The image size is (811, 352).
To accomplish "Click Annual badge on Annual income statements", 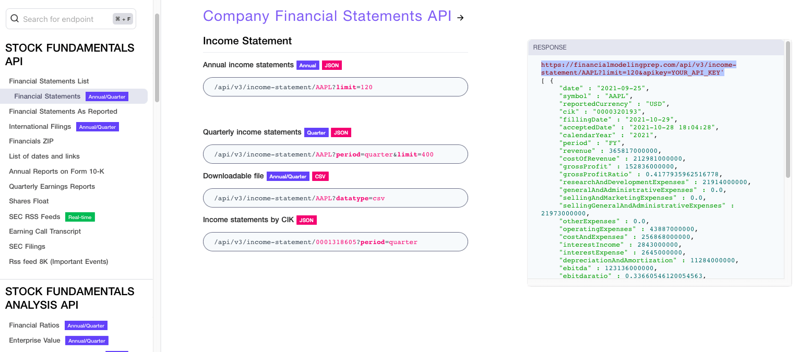I will click(x=308, y=65).
